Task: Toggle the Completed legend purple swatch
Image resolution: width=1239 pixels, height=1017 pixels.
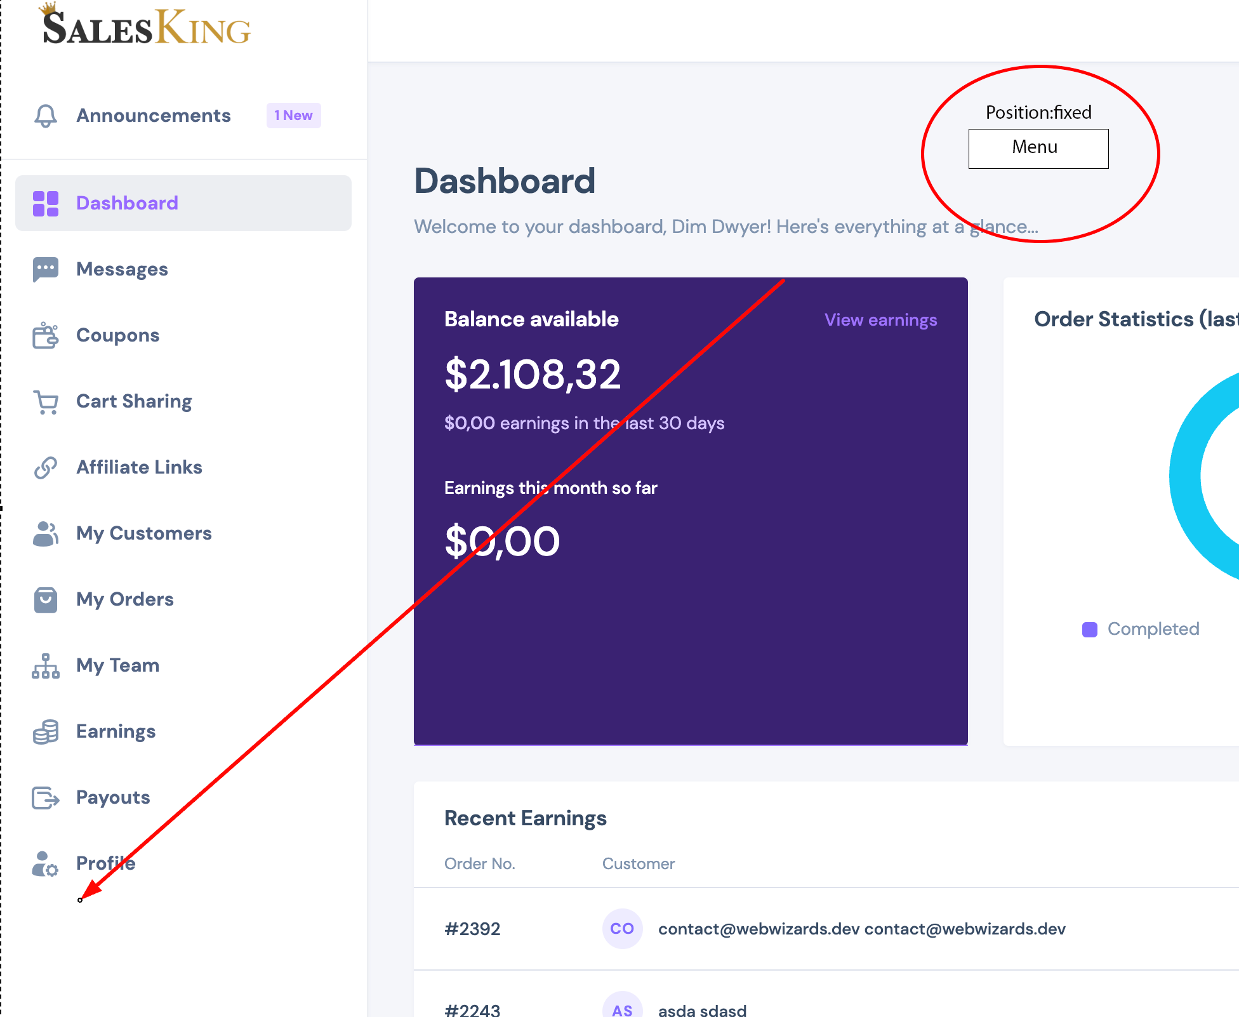Action: click(x=1090, y=630)
